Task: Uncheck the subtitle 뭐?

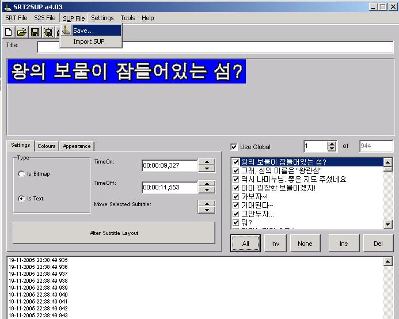Action: tap(235, 222)
